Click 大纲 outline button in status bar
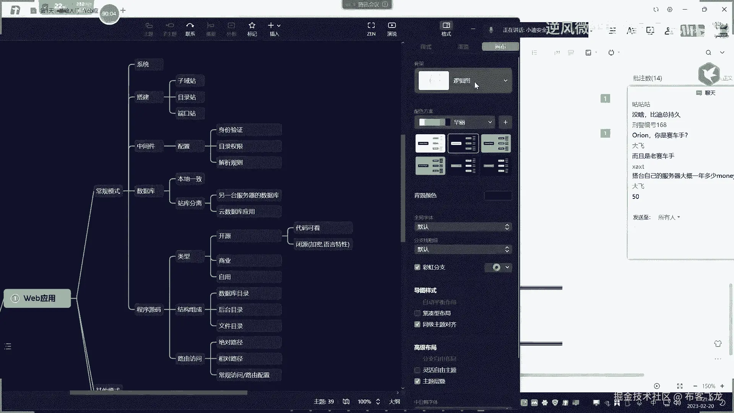 point(394,402)
